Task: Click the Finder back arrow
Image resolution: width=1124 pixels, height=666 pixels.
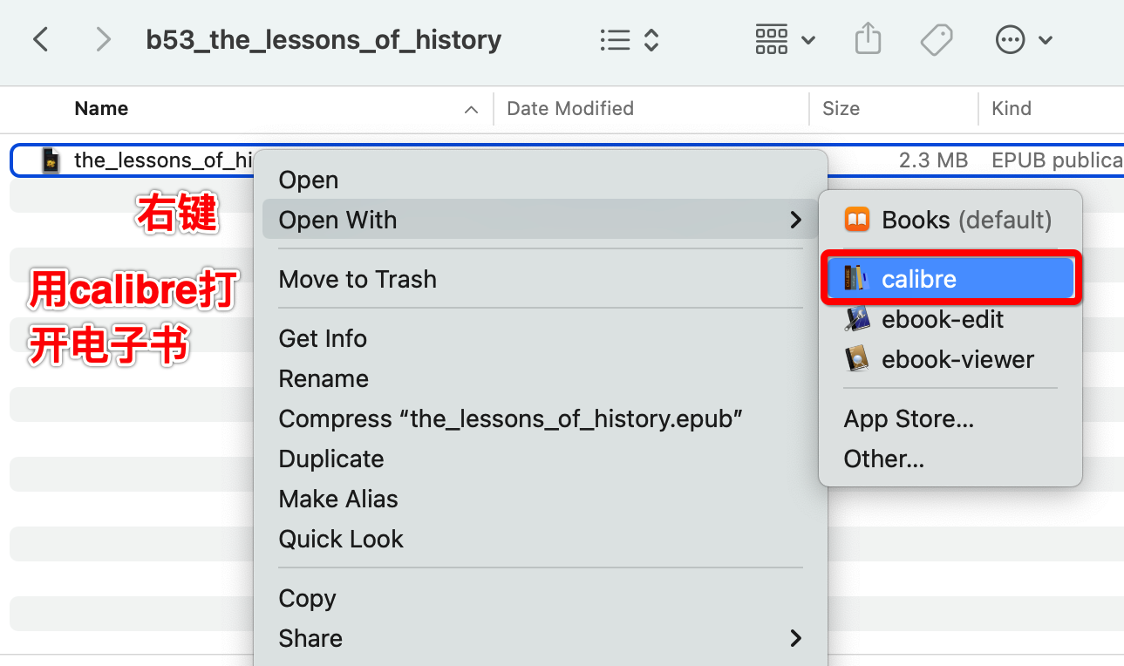Action: tap(40, 40)
